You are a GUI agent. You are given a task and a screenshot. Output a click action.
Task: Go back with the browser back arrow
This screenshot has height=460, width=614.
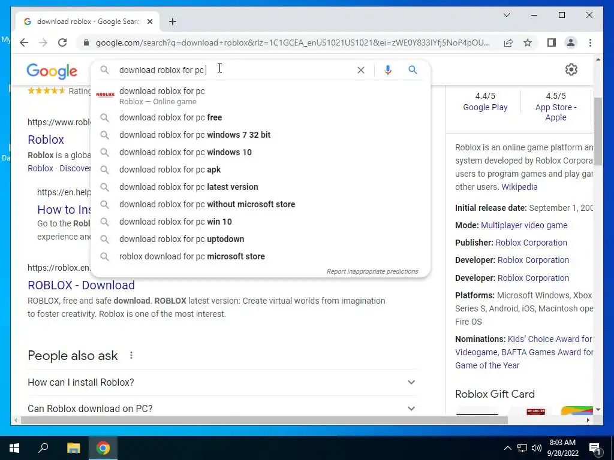[x=24, y=43]
